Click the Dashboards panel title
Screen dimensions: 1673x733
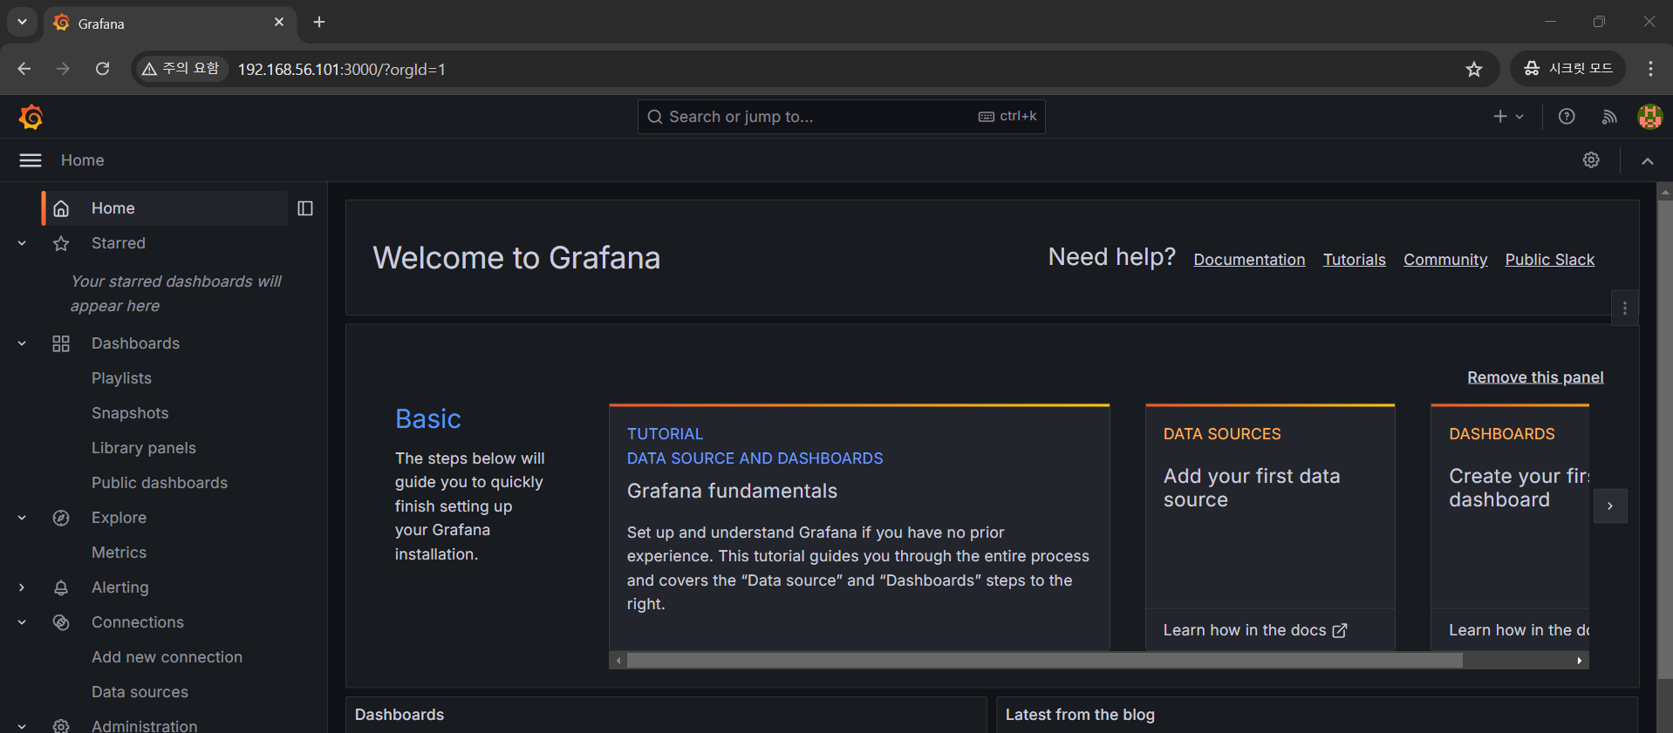point(399,715)
